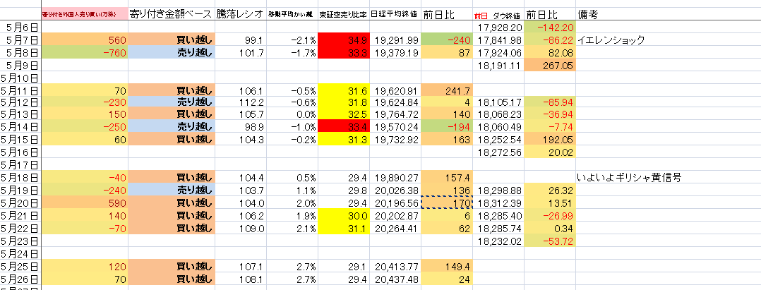Select the 日経平均終値 header cell

pyautogui.click(x=395, y=13)
